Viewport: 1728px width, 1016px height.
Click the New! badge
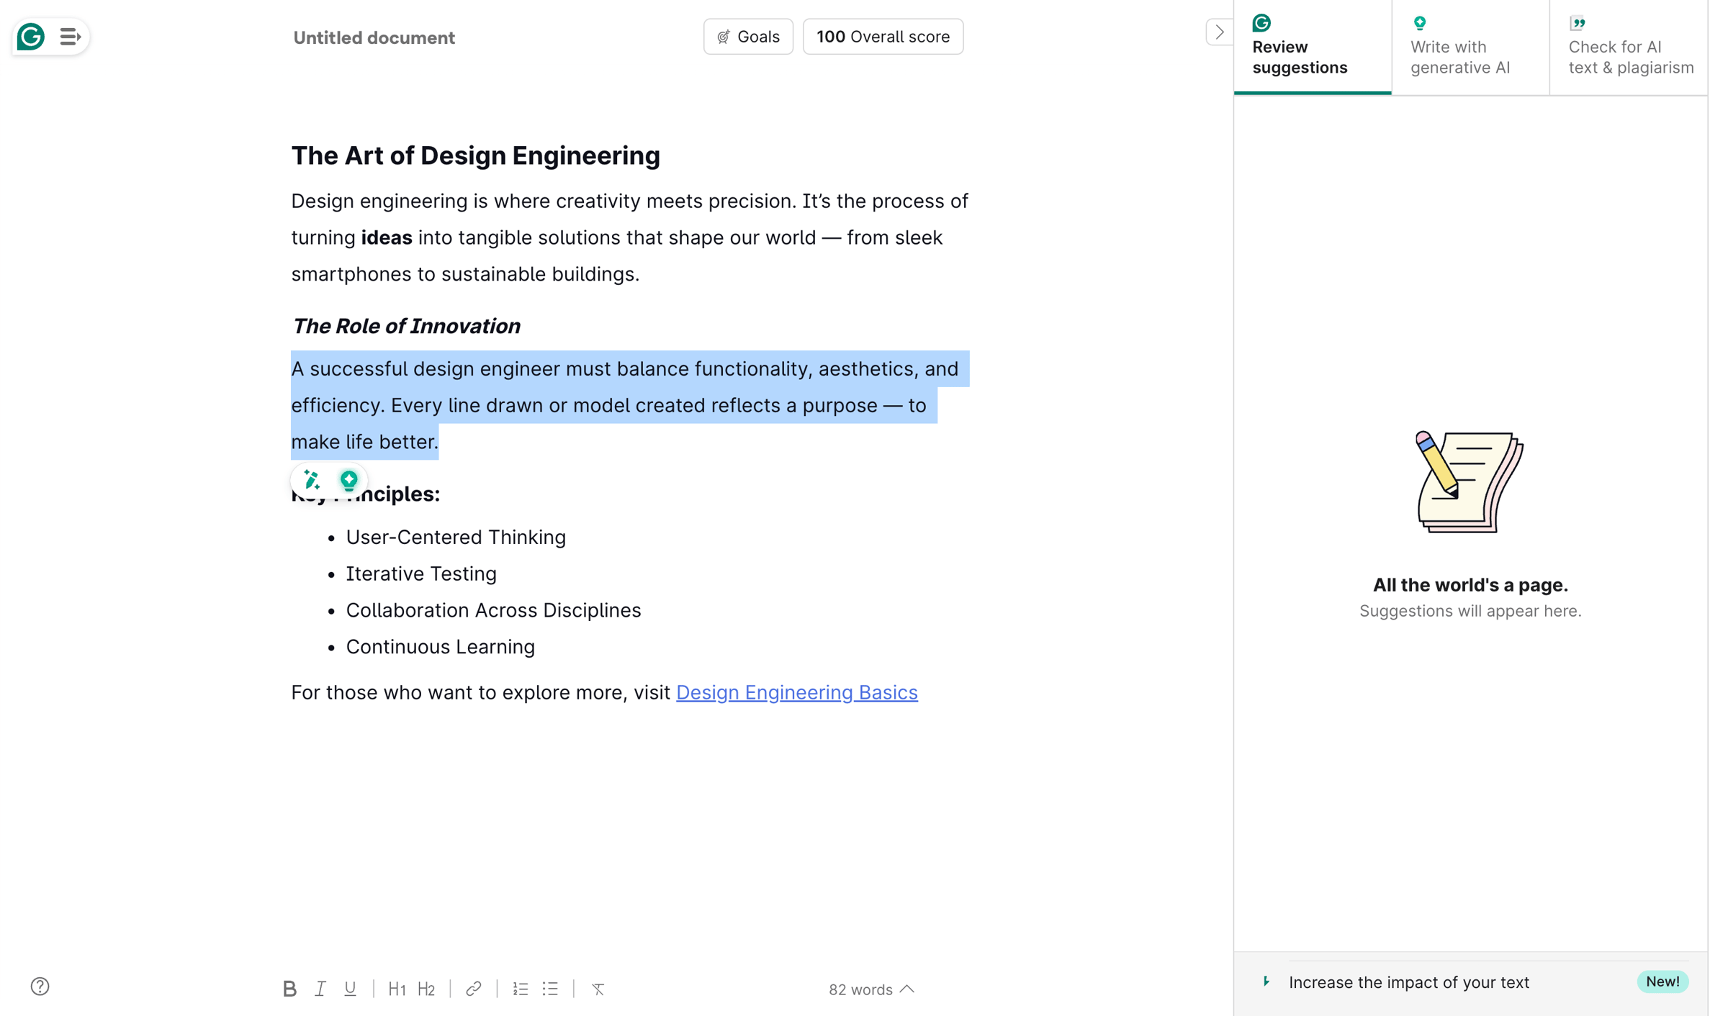(1662, 981)
